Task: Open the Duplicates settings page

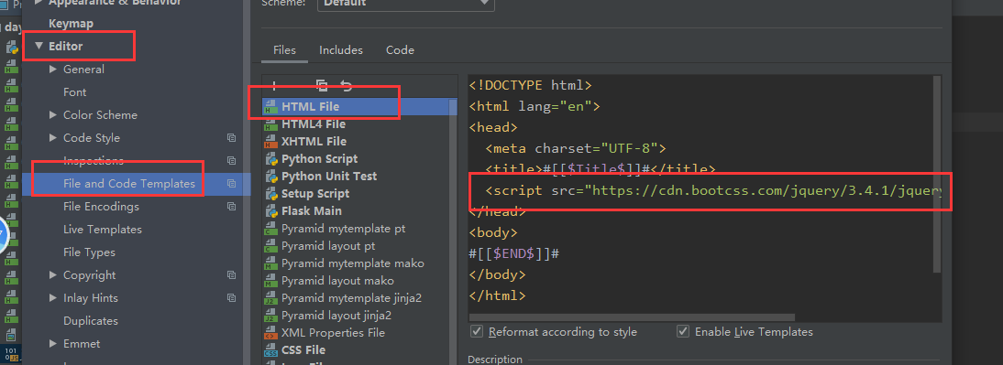Action: tap(90, 321)
